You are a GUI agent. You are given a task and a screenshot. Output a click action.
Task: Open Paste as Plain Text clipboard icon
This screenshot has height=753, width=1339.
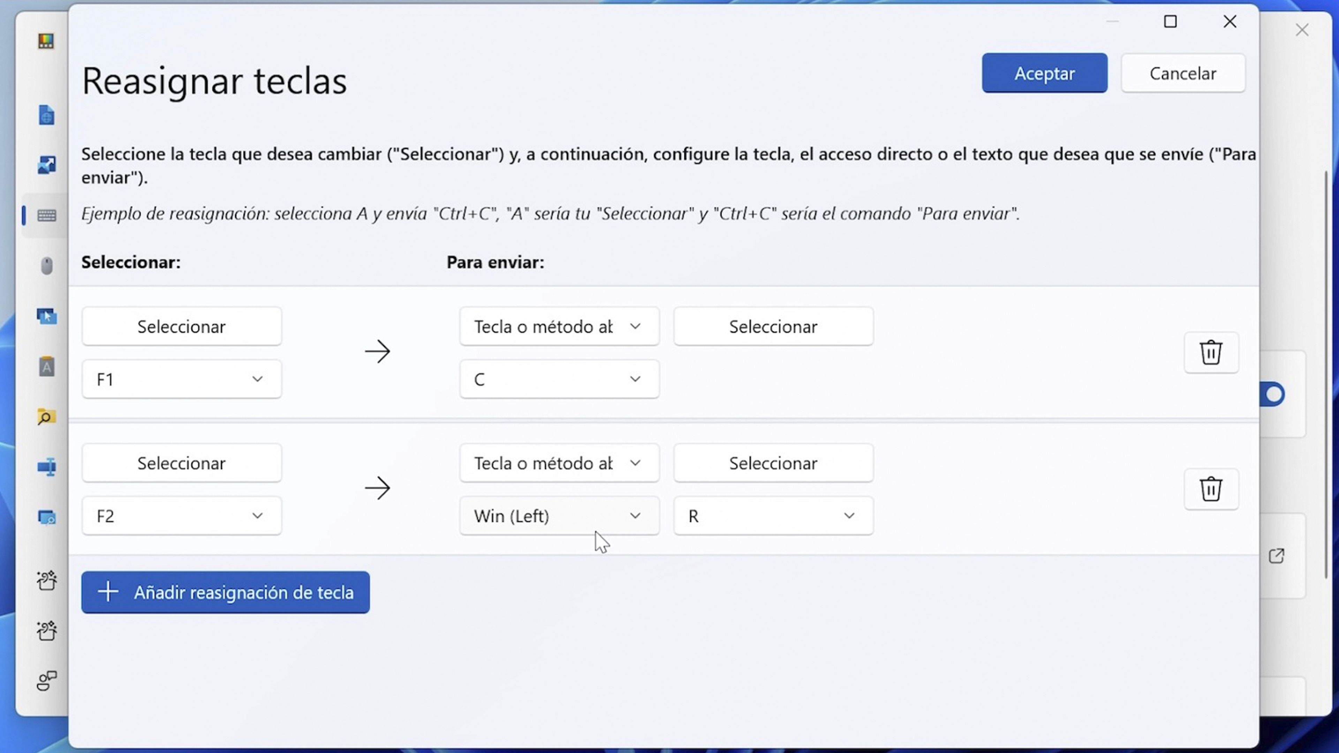click(47, 367)
